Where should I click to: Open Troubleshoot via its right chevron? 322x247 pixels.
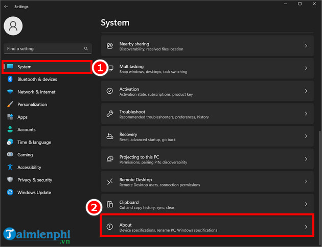[306, 114]
